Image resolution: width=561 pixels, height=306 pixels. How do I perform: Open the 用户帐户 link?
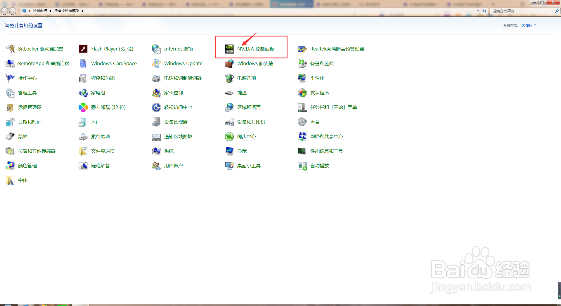click(174, 166)
